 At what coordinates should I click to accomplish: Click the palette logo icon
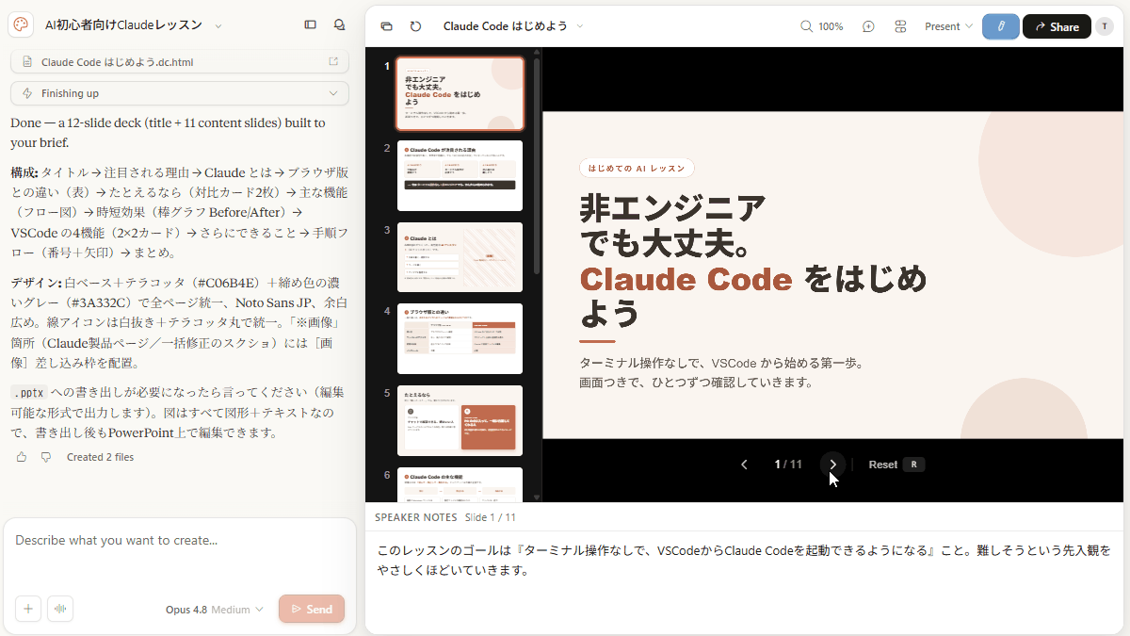(22, 25)
